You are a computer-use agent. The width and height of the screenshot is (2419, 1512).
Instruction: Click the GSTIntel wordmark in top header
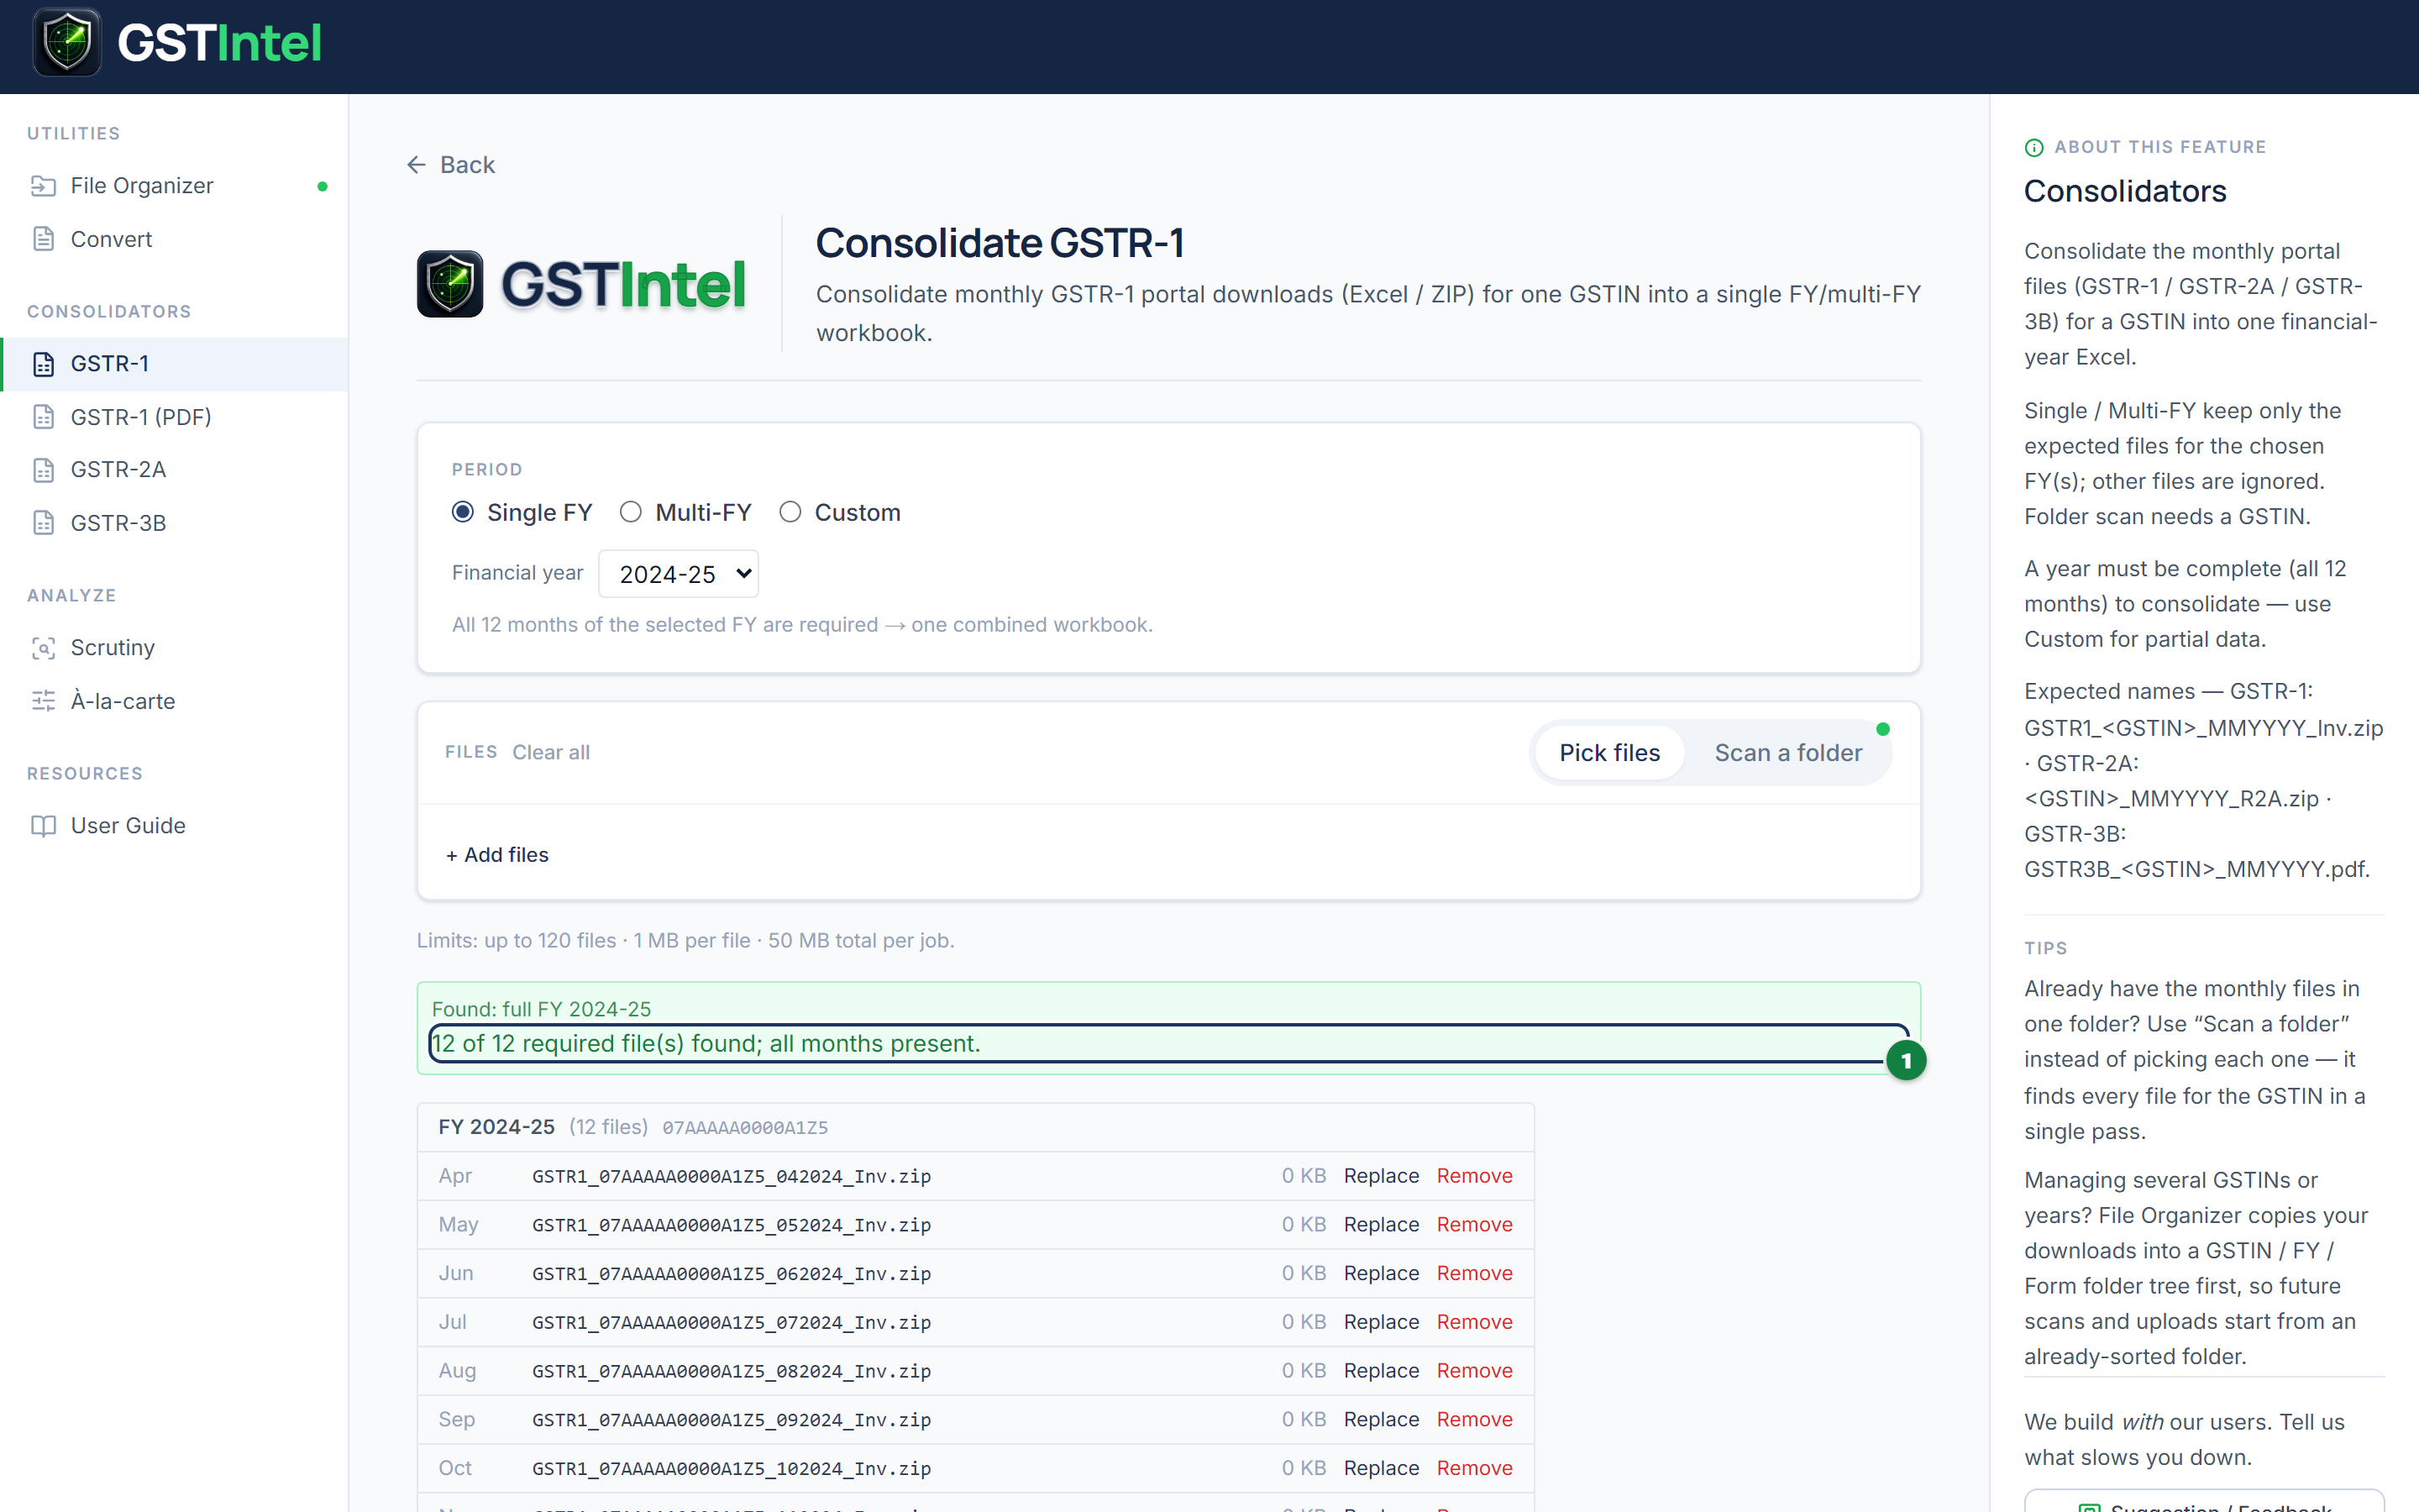tap(219, 43)
